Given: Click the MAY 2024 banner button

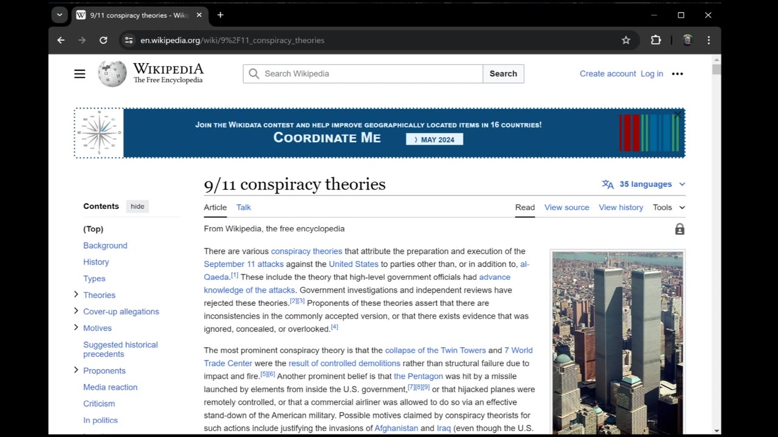Looking at the screenshot, I should click(x=435, y=140).
